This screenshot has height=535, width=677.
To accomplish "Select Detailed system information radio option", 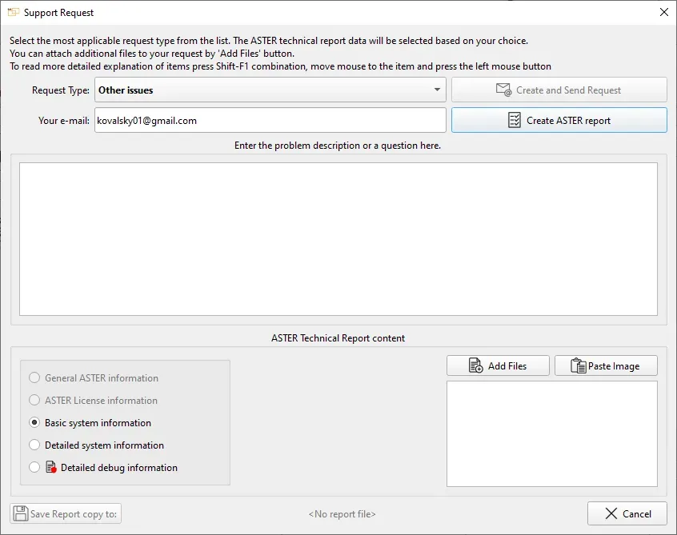I will pyautogui.click(x=34, y=445).
